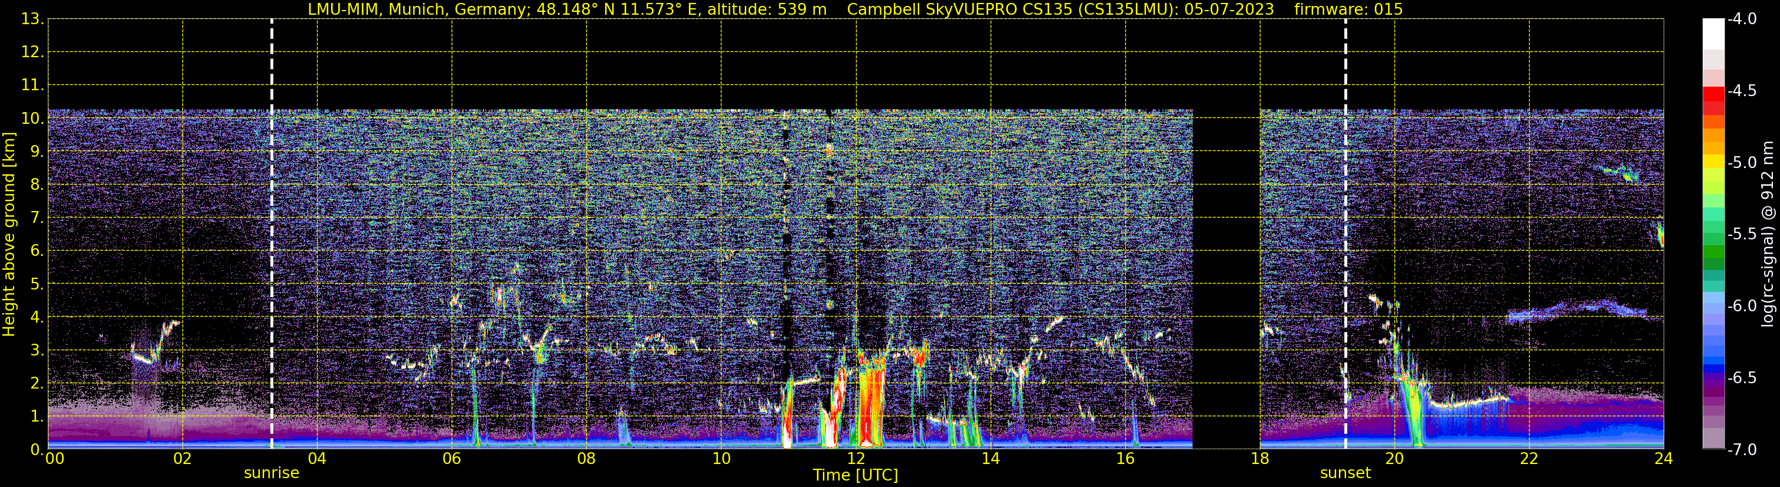Click the x-axis tick label '18'
Image resolution: width=1780 pixels, height=487 pixels.
coord(1260,459)
